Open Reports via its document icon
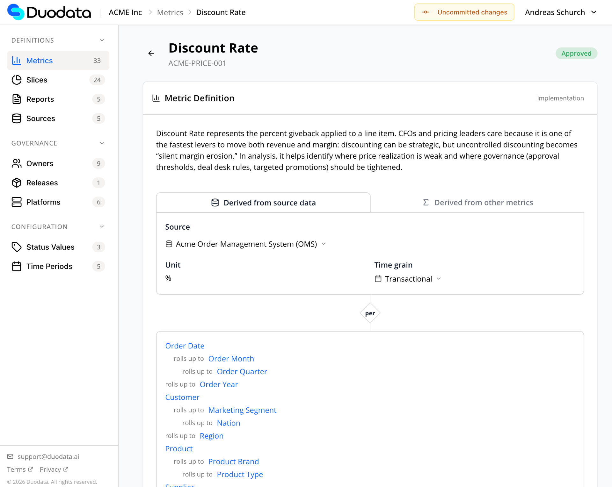This screenshot has width=612, height=487. point(17,99)
